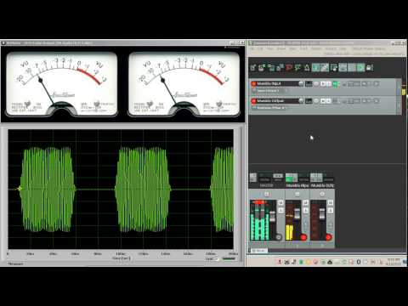Click the pan knob on Mumble Output track
The image size is (408, 306).
[316, 101]
